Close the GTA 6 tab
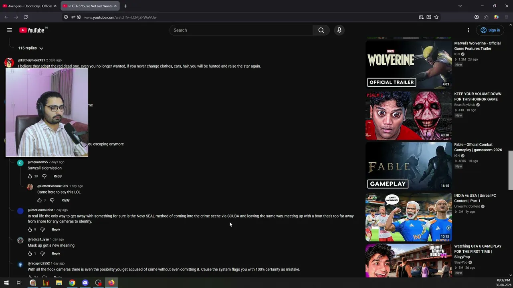Screen dimensions: 513x288 (115, 6)
